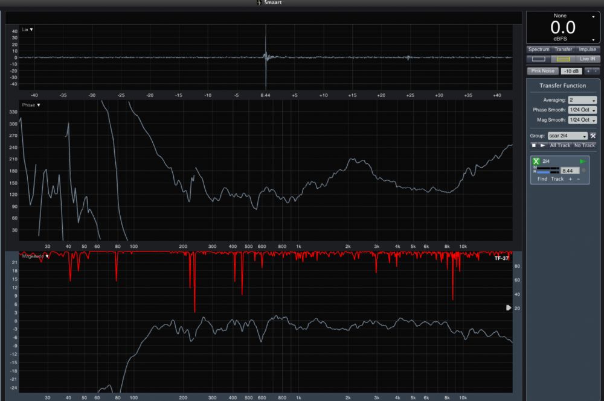Image resolution: width=604 pixels, height=401 pixels.
Task: Toggle the Live IR display
Action: [x=588, y=59]
